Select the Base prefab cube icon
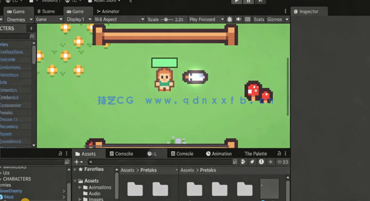 (1, 197)
